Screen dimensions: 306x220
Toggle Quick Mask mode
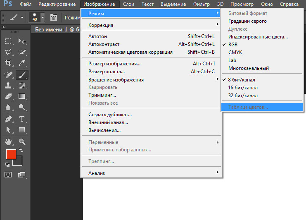[x=8, y=175]
